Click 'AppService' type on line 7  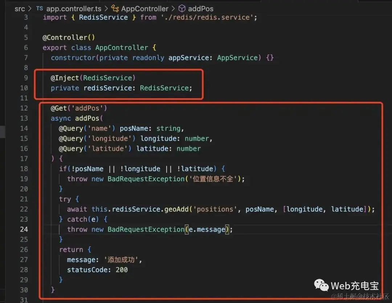237,58
